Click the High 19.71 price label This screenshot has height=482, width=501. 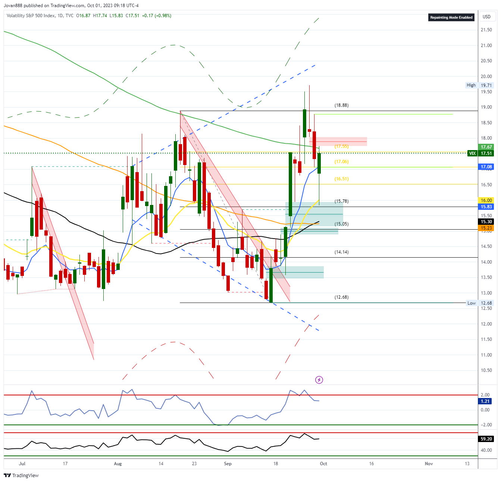pos(480,85)
